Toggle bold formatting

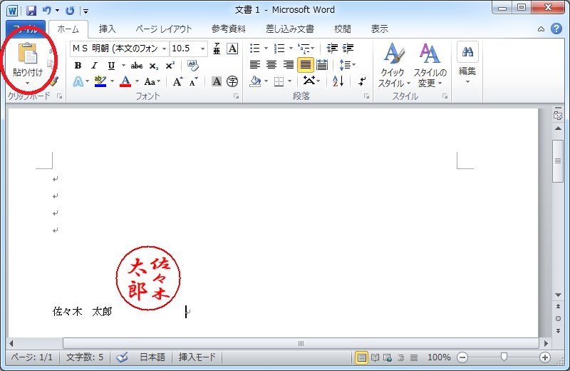pyautogui.click(x=78, y=66)
